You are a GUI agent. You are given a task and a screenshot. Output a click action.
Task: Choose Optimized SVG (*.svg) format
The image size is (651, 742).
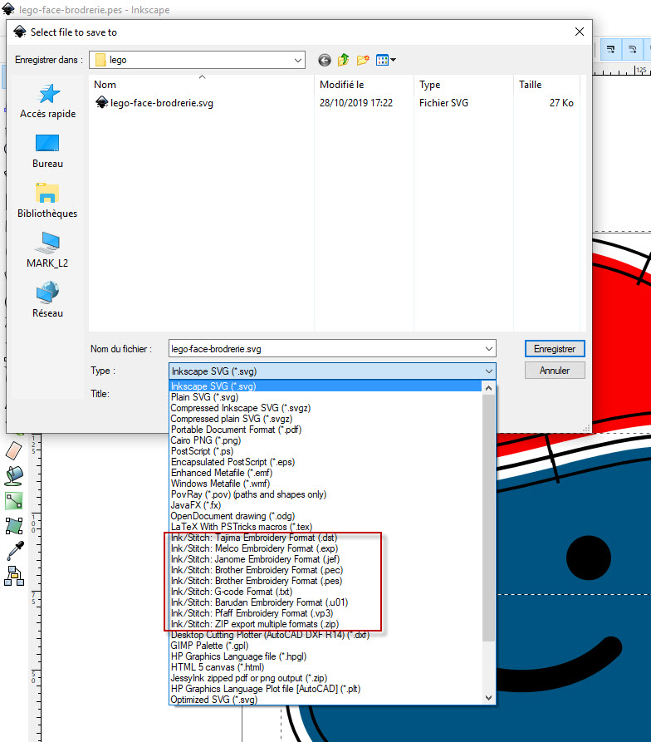[325, 700]
